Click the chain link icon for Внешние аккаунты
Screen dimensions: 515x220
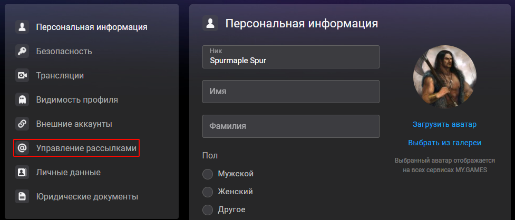tap(22, 124)
